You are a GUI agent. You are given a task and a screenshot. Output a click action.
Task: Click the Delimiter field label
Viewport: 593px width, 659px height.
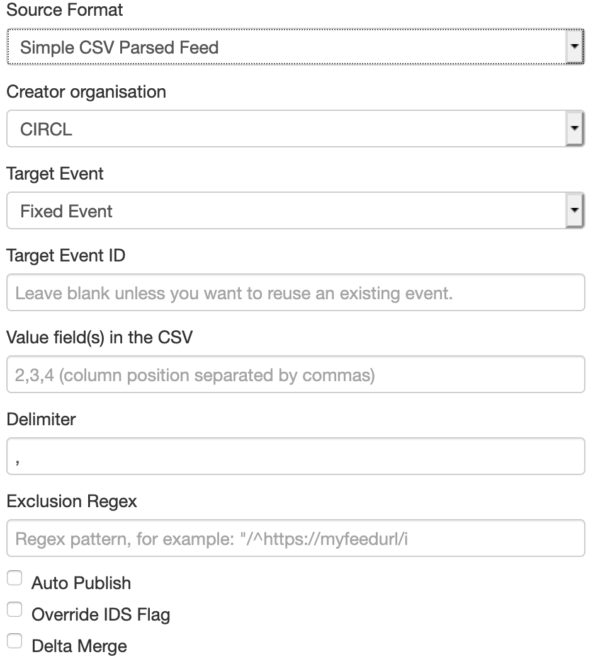point(41,419)
